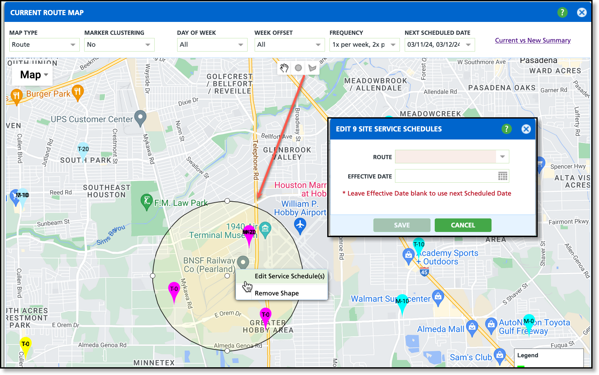Viewport: 599px width, 375px height.
Task: Open help in Edit 9 Site Service Schedules dialog
Action: 506,129
